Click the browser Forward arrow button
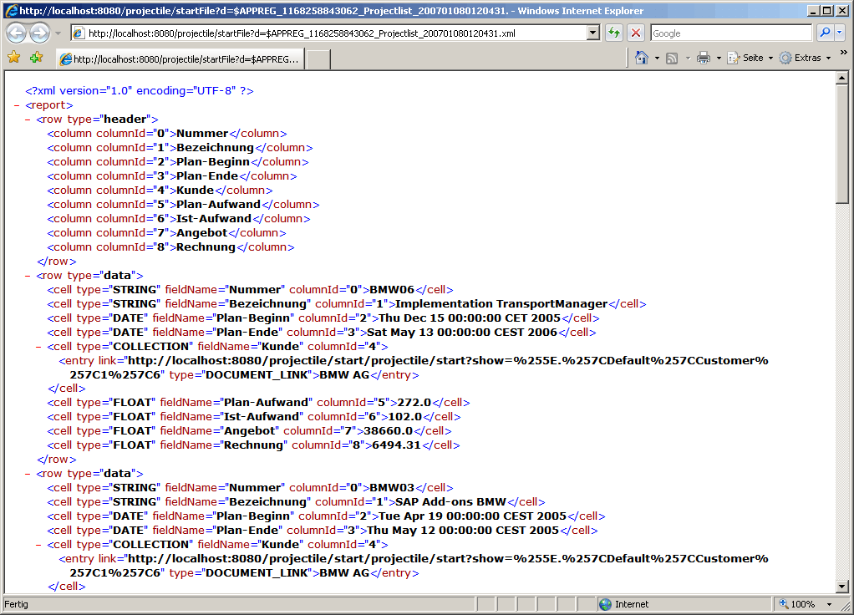This screenshot has height=615, width=854. [x=39, y=33]
